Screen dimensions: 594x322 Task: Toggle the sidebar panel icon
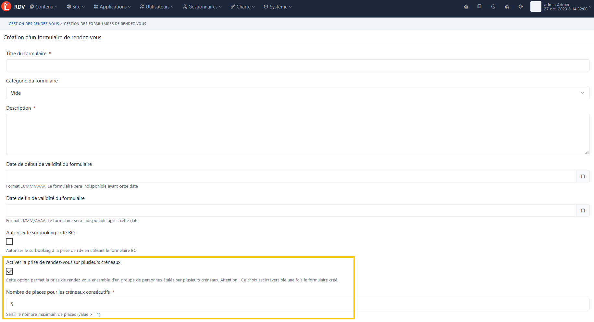click(479, 6)
